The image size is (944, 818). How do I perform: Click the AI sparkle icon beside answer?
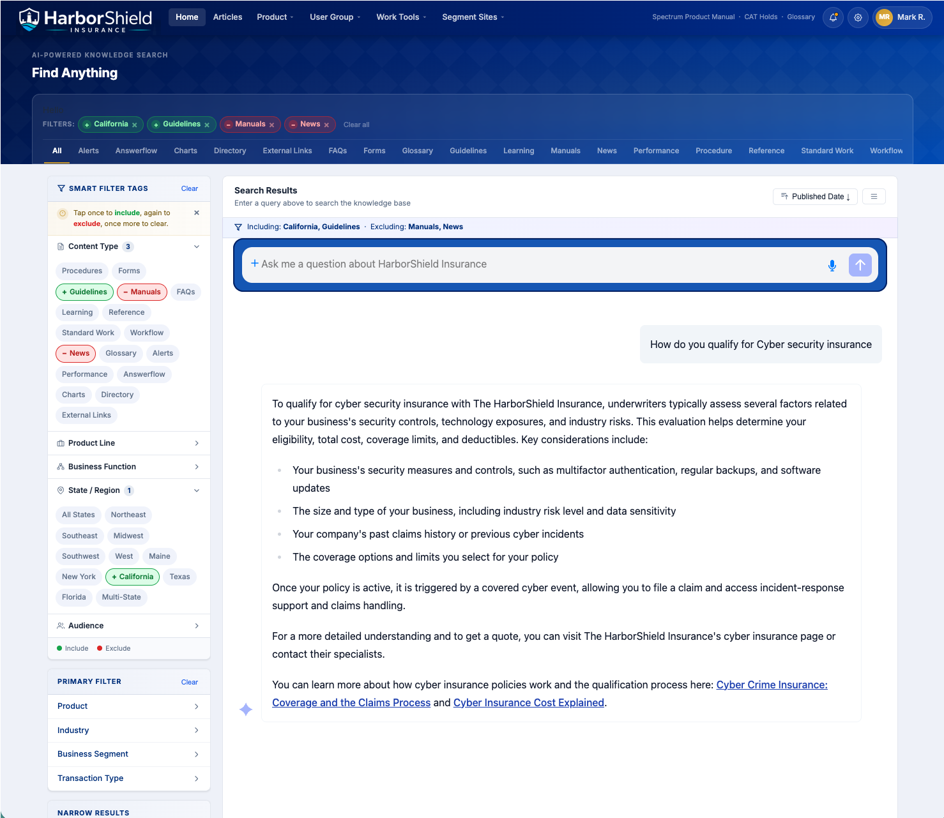tap(246, 709)
